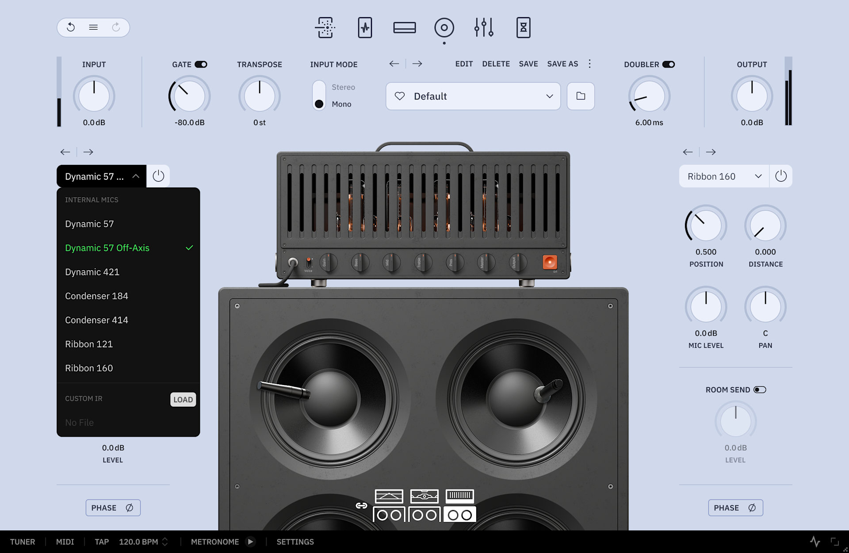
Task: Select the amp stack icon with center-circle head
Action: [424, 506]
